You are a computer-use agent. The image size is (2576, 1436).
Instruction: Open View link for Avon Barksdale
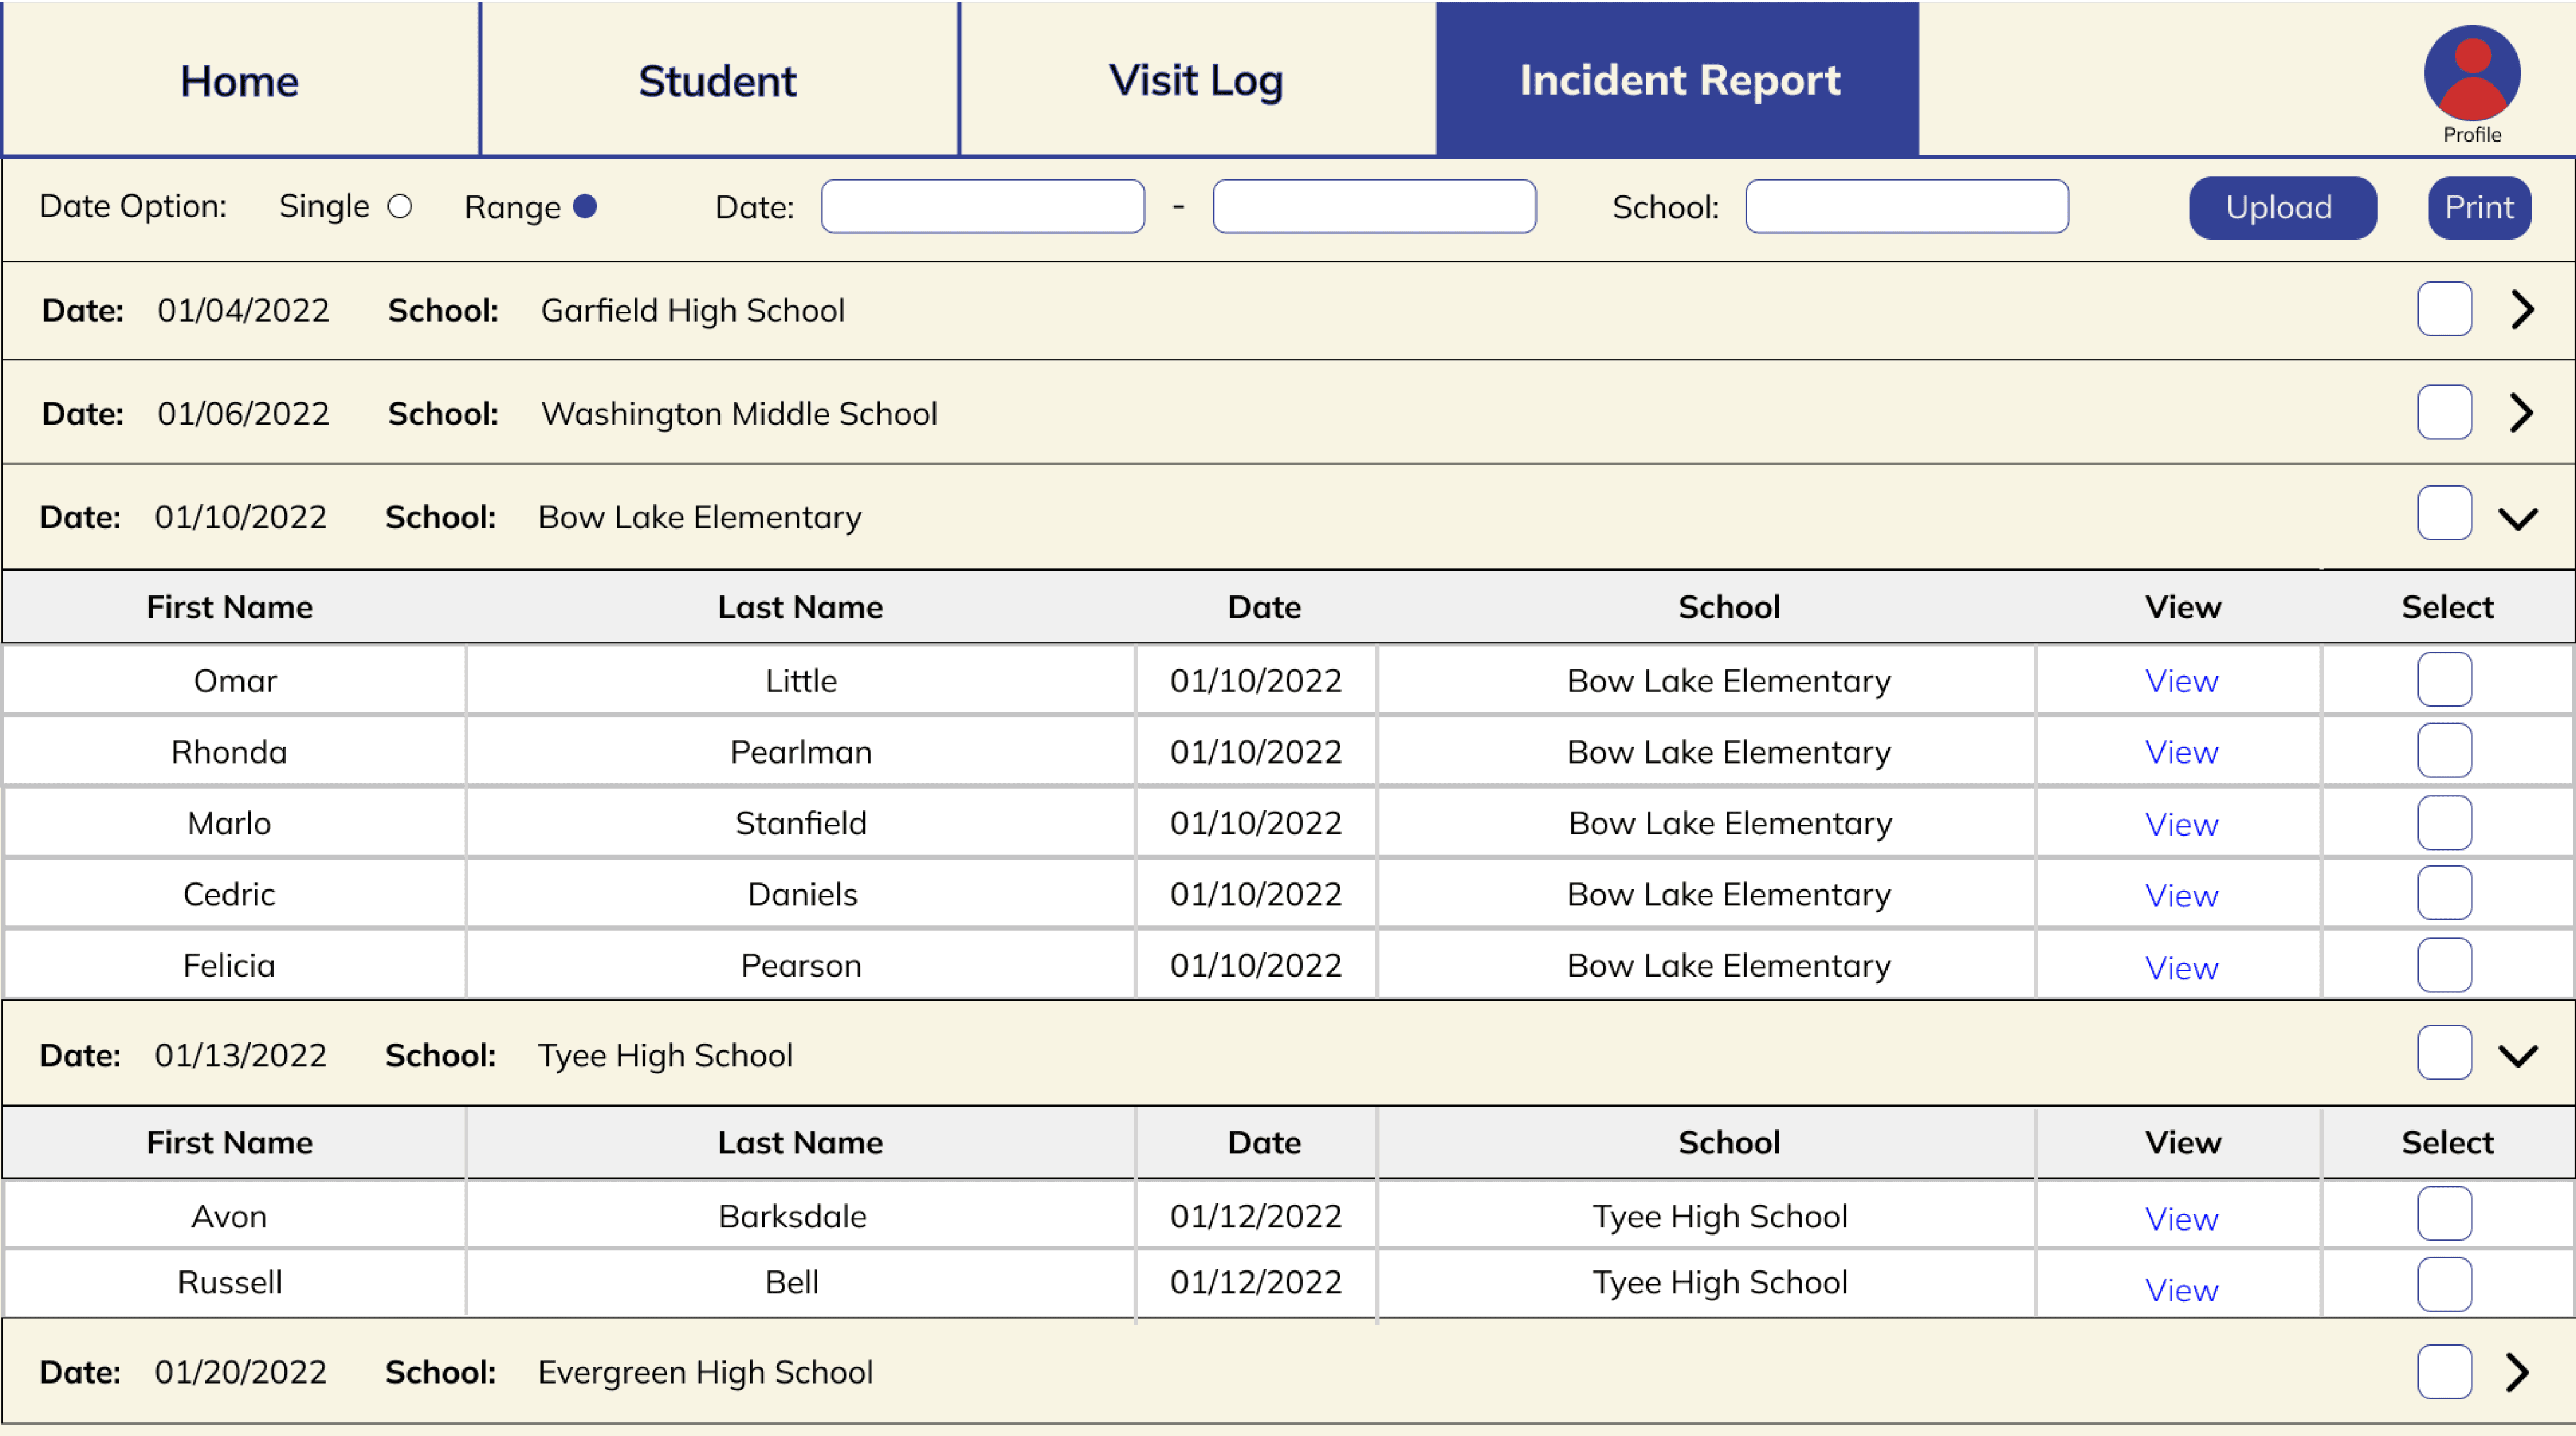pos(2181,1218)
